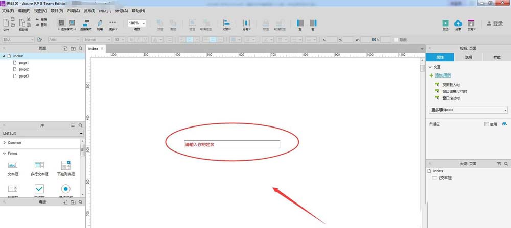The height and width of the screenshot is (228, 511).
Task: Open the 项目(P) Project menu
Action: click(x=57, y=11)
